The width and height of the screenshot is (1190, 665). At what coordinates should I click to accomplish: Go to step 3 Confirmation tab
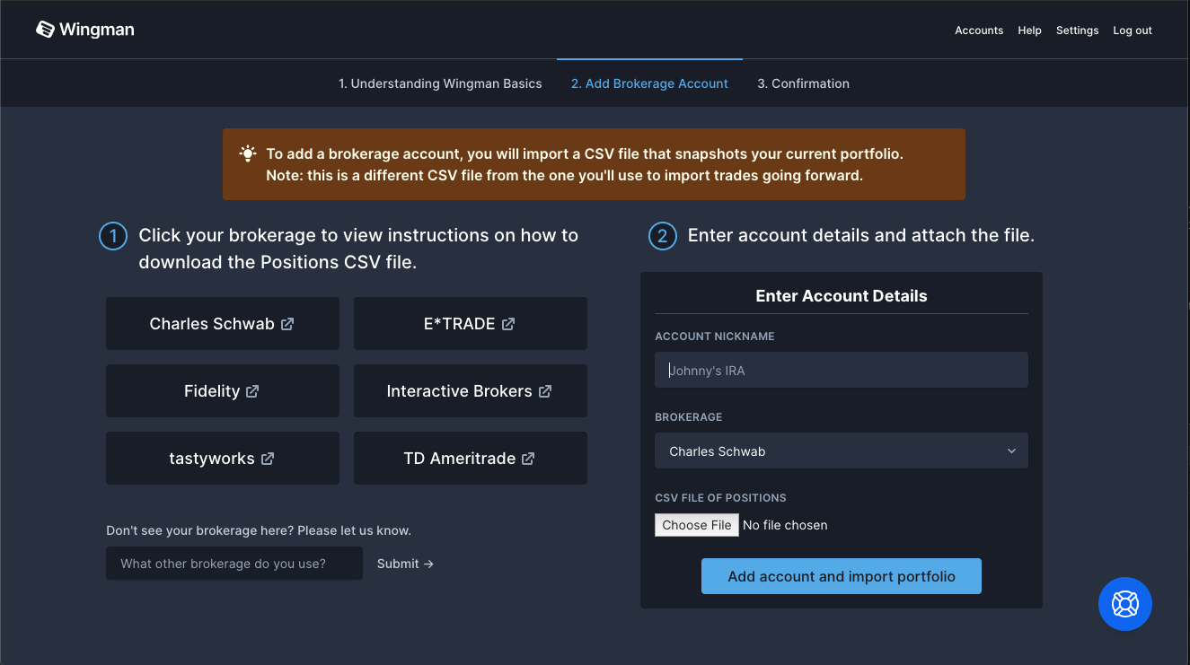[803, 83]
